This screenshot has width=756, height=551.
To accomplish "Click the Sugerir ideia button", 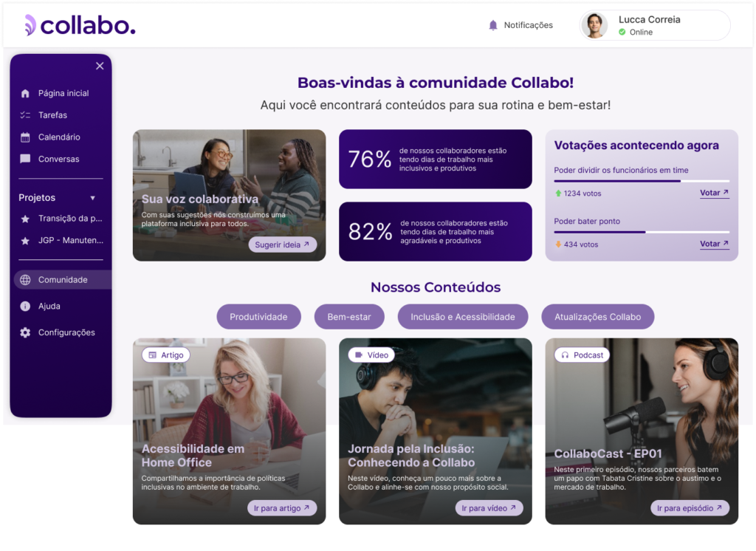I will (282, 244).
